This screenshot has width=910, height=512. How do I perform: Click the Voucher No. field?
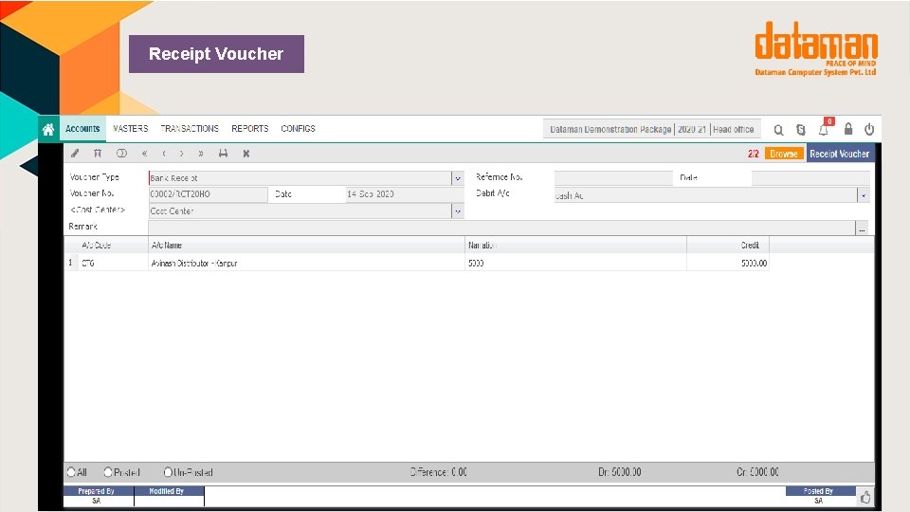point(209,194)
